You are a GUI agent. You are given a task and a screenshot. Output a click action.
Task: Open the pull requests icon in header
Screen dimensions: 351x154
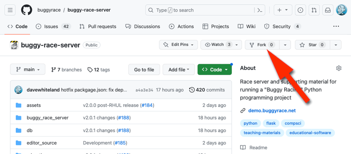pyautogui.click(x=314, y=10)
